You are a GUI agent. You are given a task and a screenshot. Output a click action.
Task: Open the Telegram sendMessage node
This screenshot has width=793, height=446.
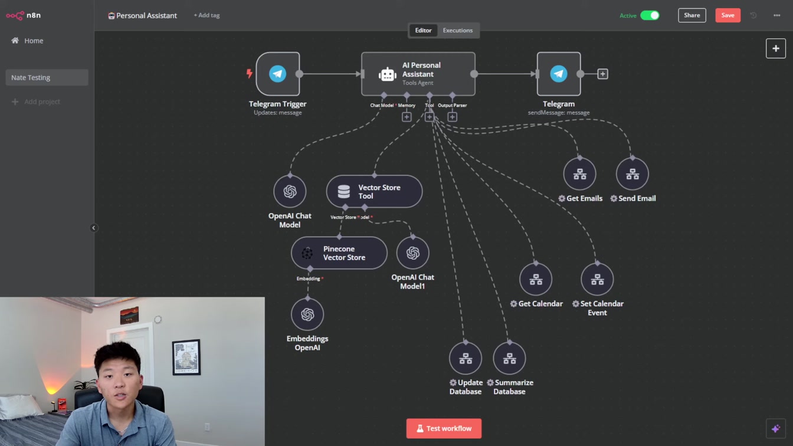(559, 74)
